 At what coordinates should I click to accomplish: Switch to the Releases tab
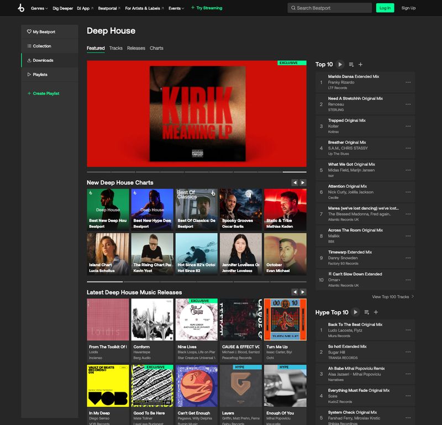coord(136,48)
